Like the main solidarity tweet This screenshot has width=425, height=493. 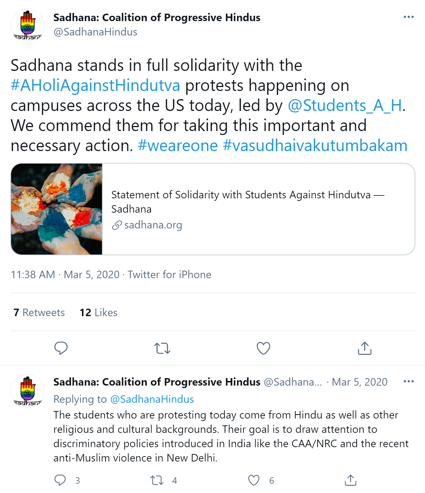tap(263, 348)
